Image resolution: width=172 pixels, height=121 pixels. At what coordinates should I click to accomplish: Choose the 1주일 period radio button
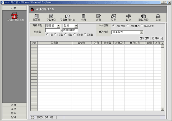pos(55,35)
